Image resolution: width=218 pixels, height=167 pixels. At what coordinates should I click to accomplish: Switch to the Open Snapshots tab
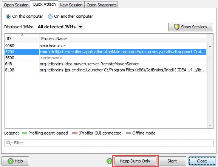[101, 5]
